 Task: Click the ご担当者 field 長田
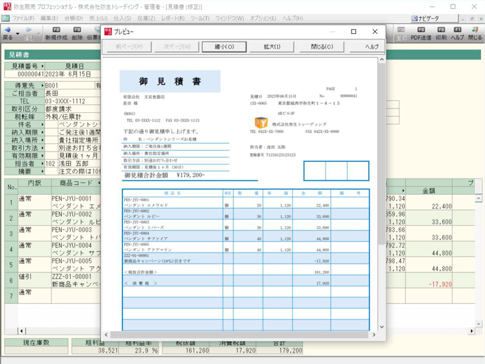[x=73, y=93]
